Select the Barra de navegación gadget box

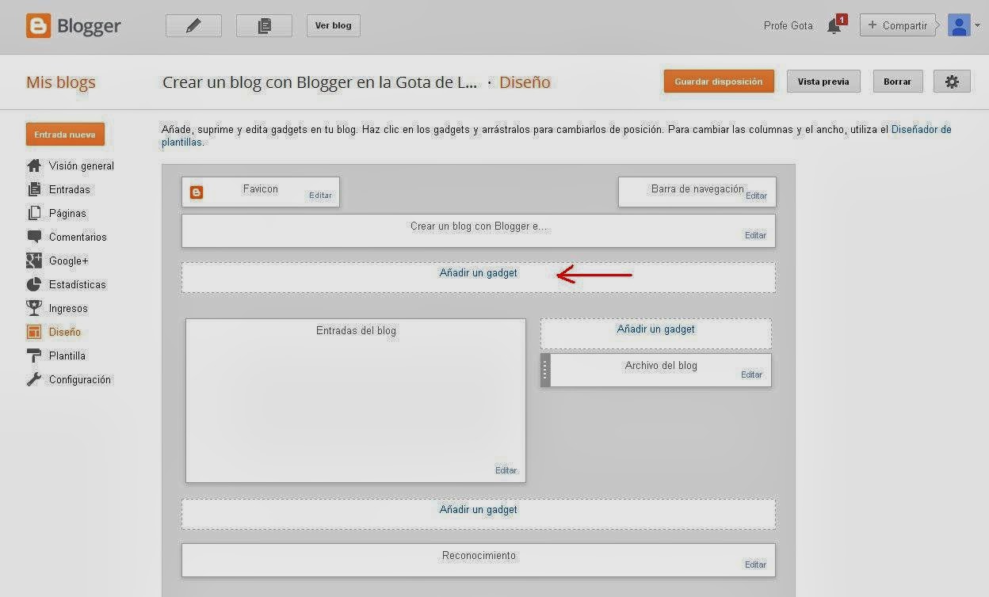point(697,192)
